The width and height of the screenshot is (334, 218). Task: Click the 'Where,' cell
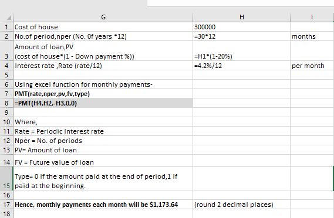[x=103, y=122]
